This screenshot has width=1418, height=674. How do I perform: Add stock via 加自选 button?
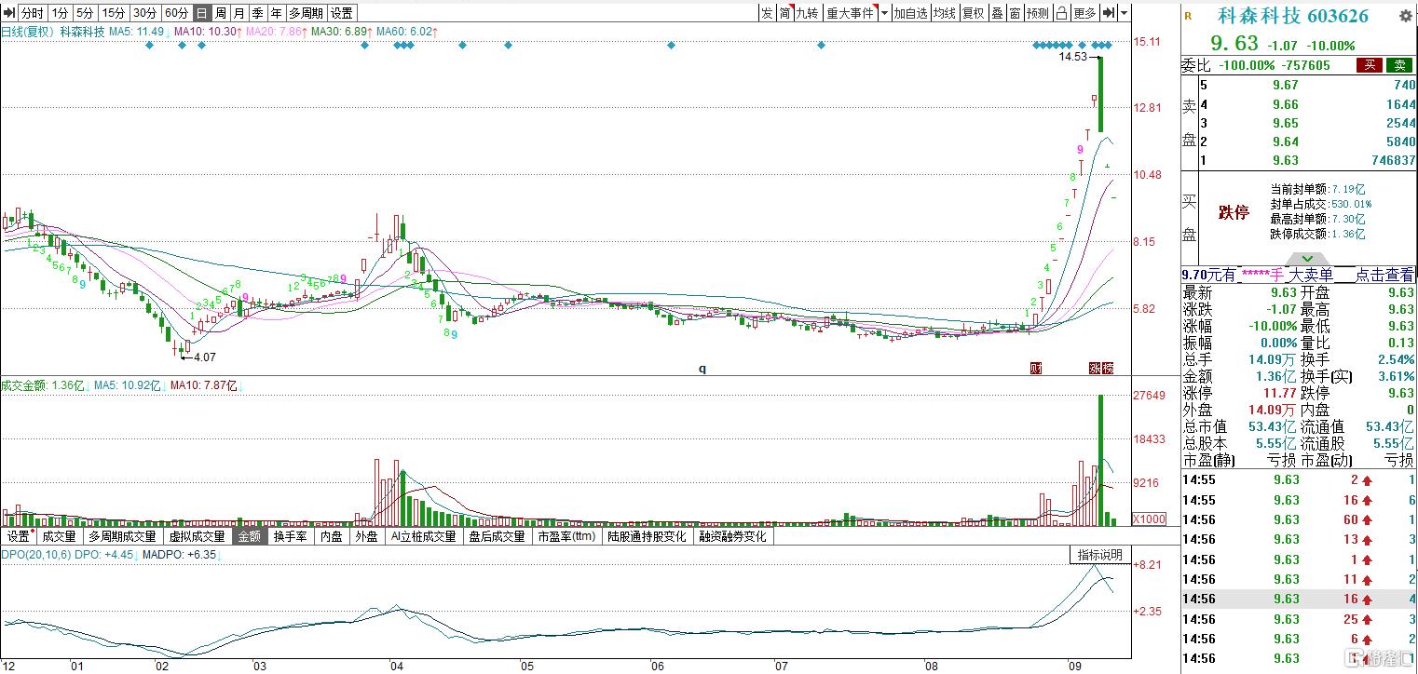coord(910,13)
